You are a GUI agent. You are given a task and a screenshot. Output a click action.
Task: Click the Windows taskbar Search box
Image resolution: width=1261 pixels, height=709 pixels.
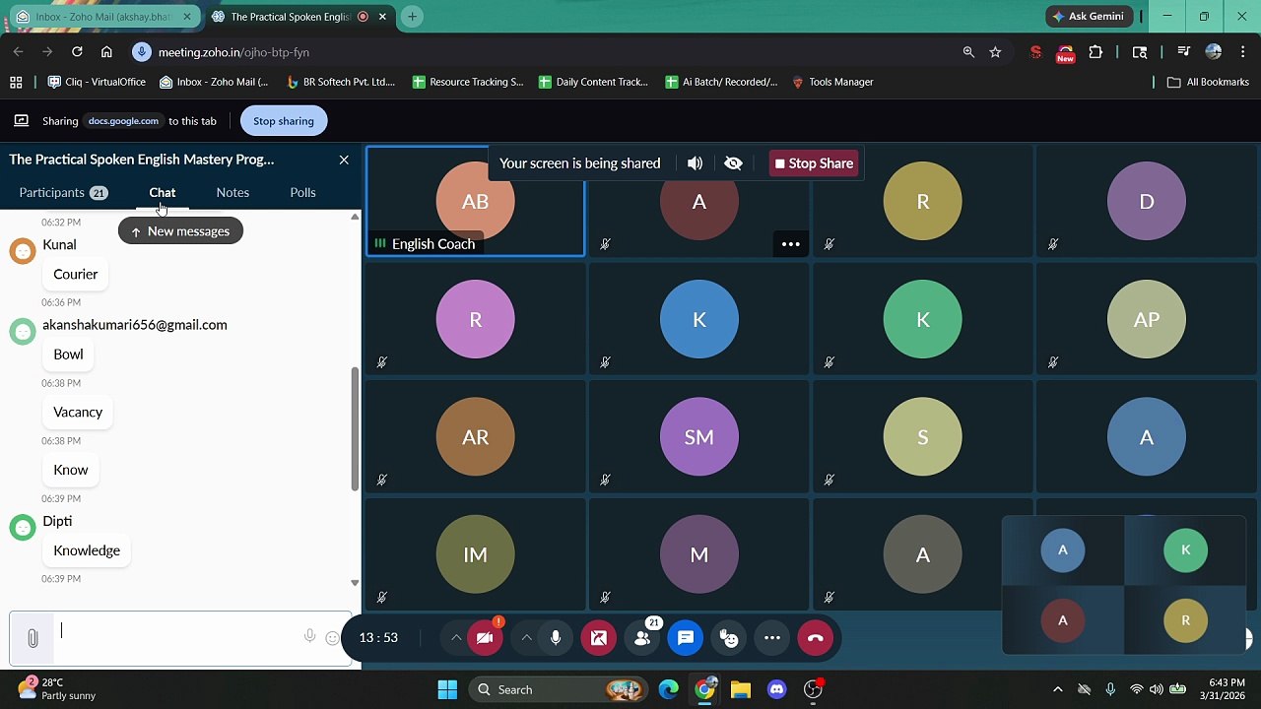tap(558, 689)
